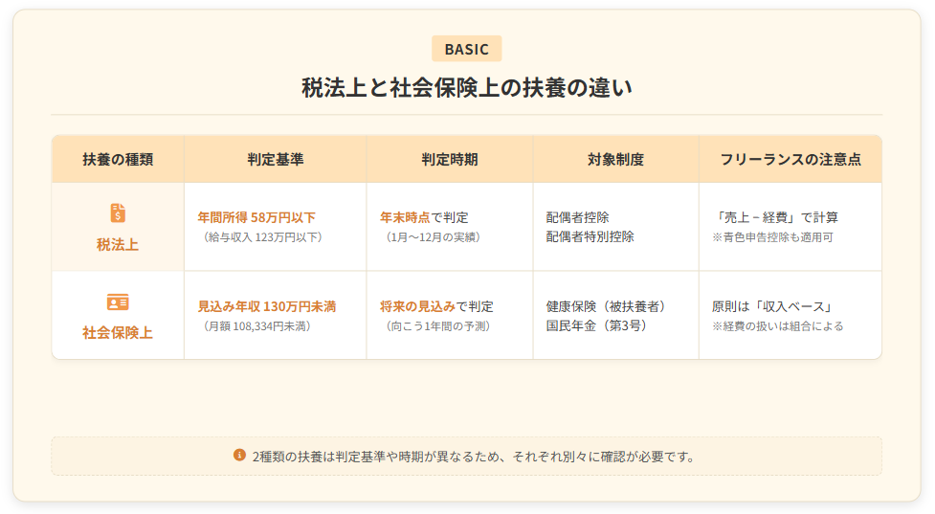Click the 「売上－経費」で計算 cell text
This screenshot has height=514, width=935.
pyautogui.click(x=776, y=217)
